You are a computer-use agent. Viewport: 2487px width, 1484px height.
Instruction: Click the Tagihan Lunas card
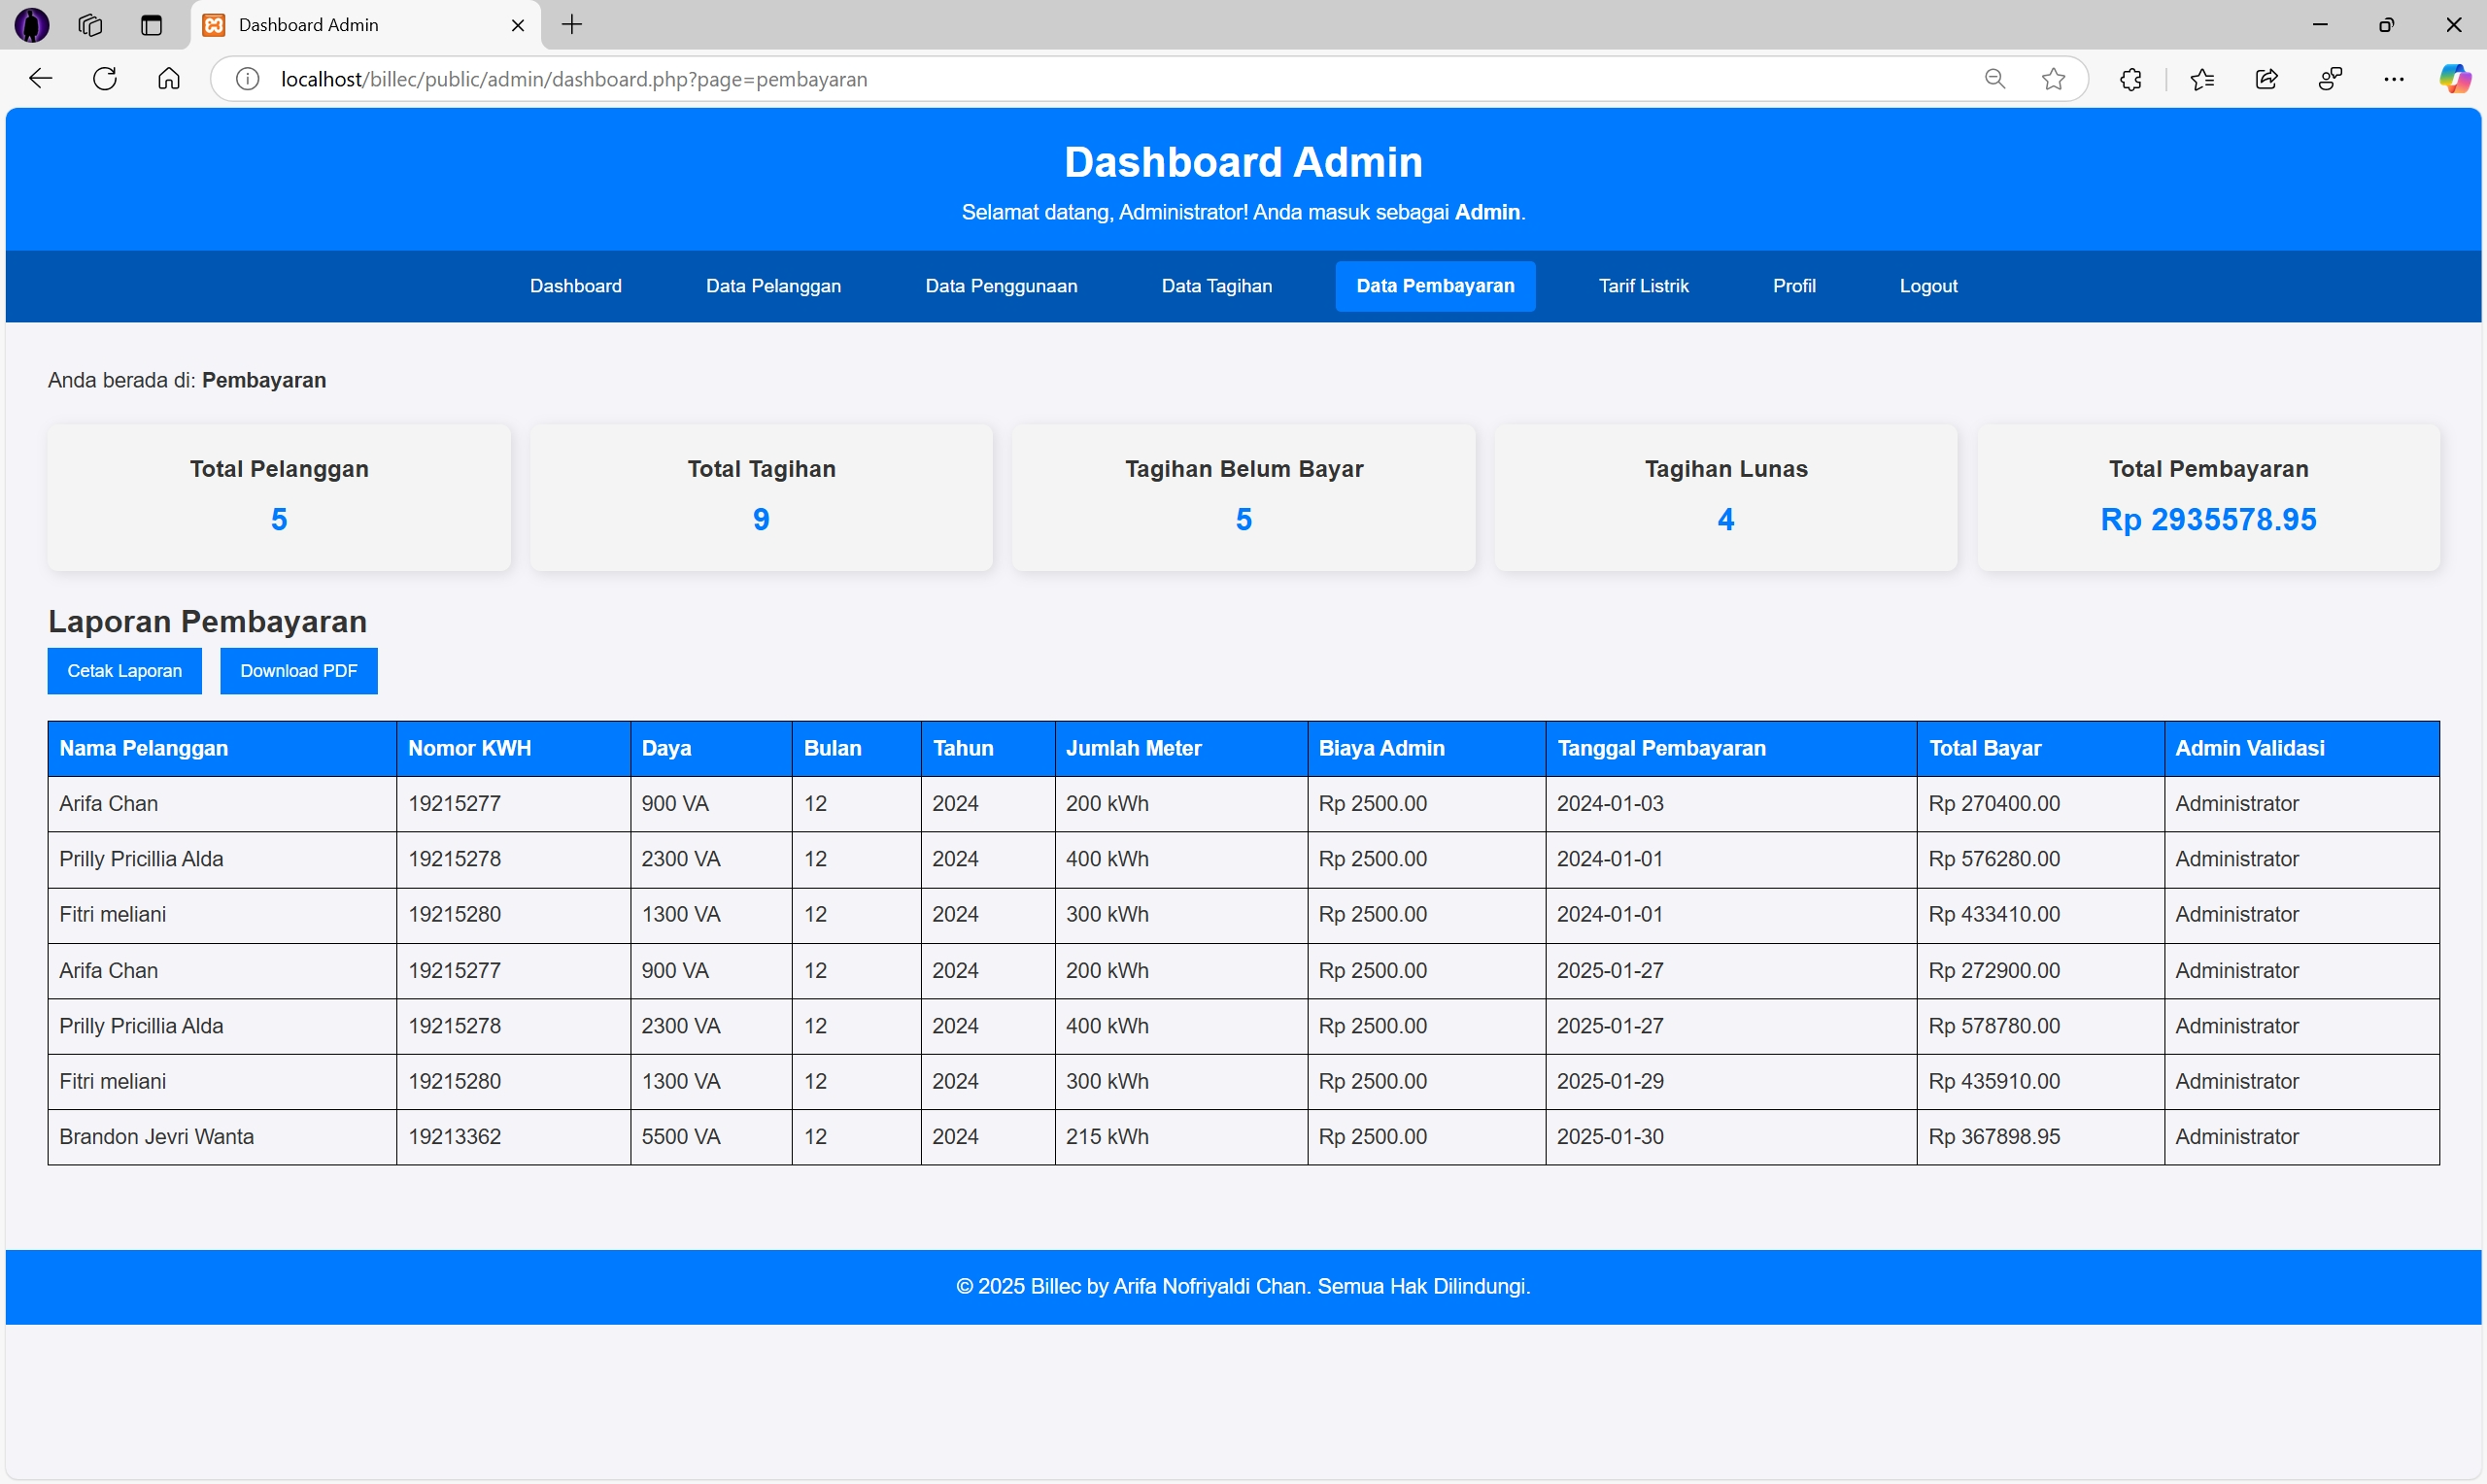pos(1726,497)
